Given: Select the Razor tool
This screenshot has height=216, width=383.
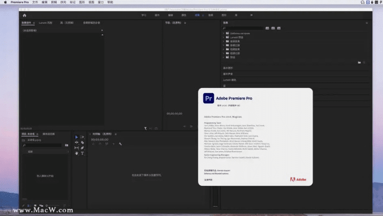Looking at the screenshot, I should [83, 143].
